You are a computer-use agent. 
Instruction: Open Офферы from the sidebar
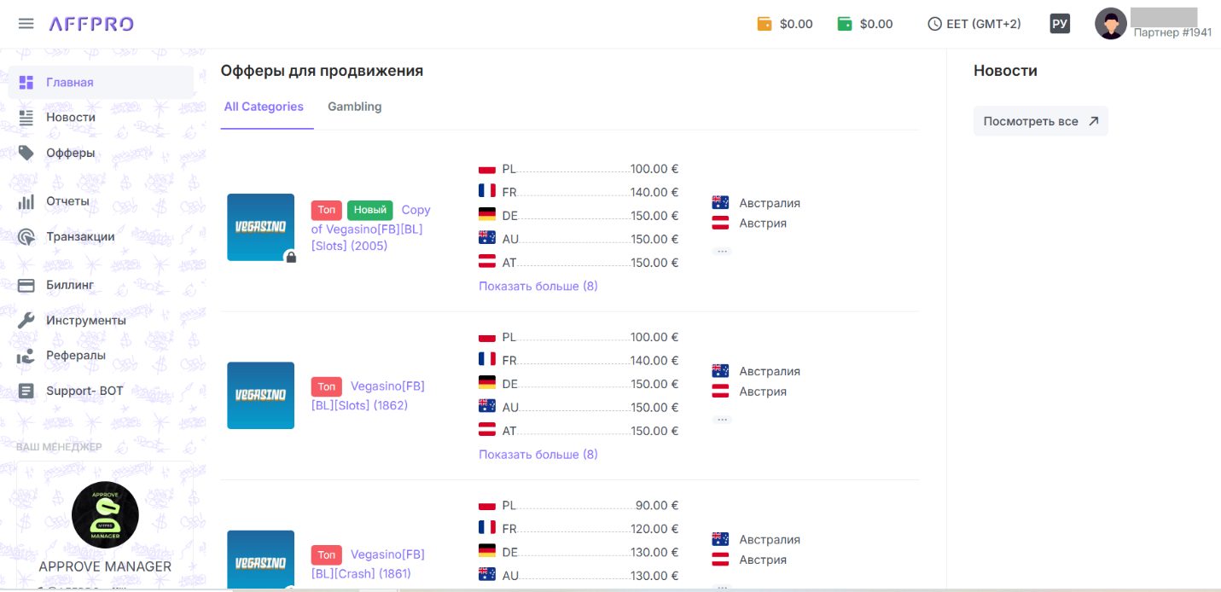tap(71, 154)
